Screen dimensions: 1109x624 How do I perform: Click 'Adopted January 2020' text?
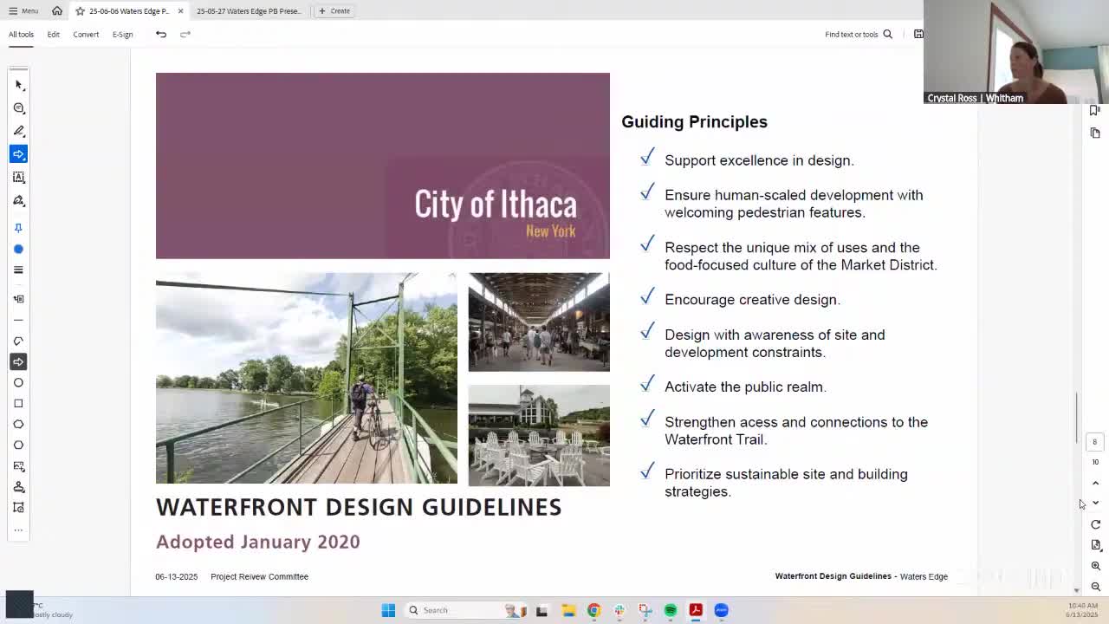(257, 542)
